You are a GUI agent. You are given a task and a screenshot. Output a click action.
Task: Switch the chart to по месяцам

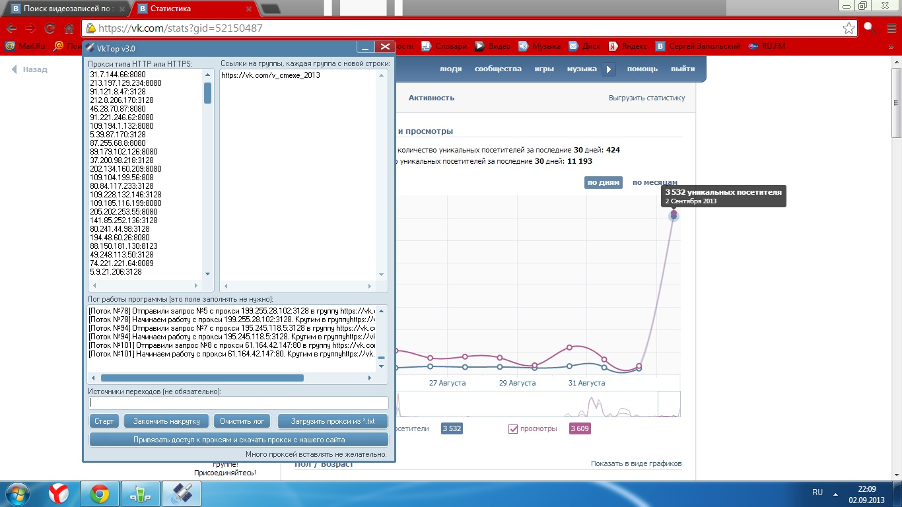pyautogui.click(x=655, y=182)
